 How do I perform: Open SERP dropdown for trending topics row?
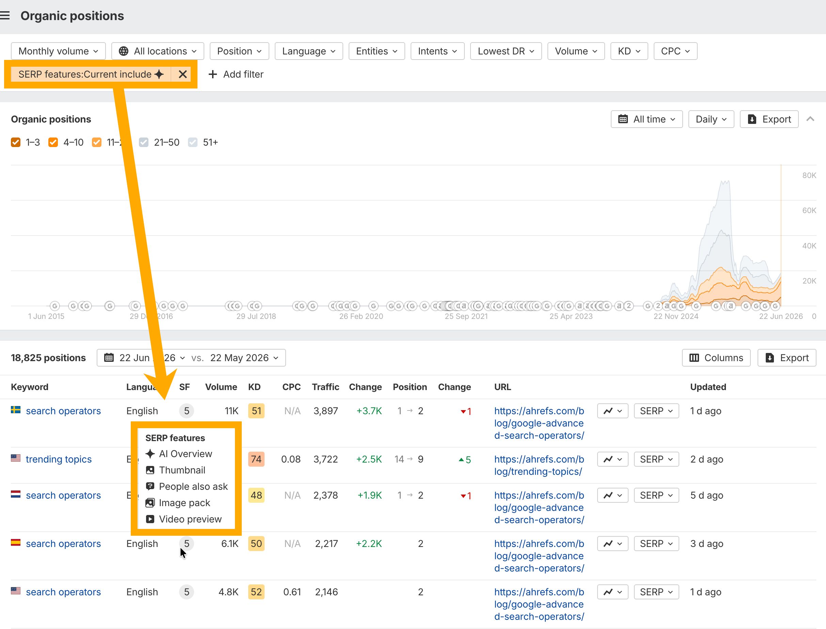656,459
